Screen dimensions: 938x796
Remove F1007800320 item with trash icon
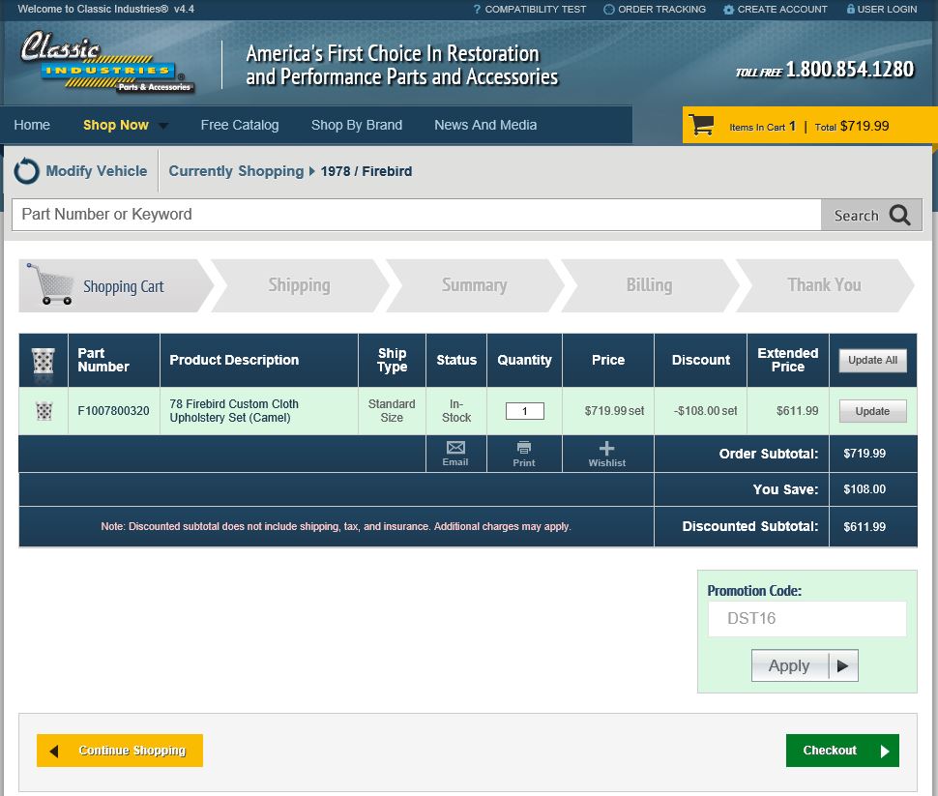pos(44,411)
